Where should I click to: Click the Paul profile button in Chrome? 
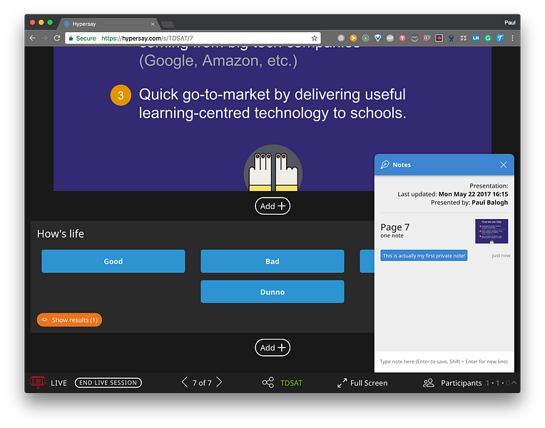[510, 23]
